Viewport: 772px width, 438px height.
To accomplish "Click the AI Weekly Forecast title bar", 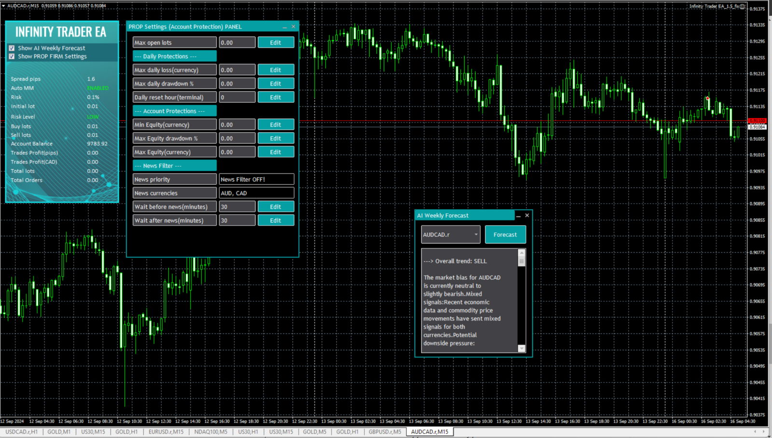I will (x=464, y=216).
